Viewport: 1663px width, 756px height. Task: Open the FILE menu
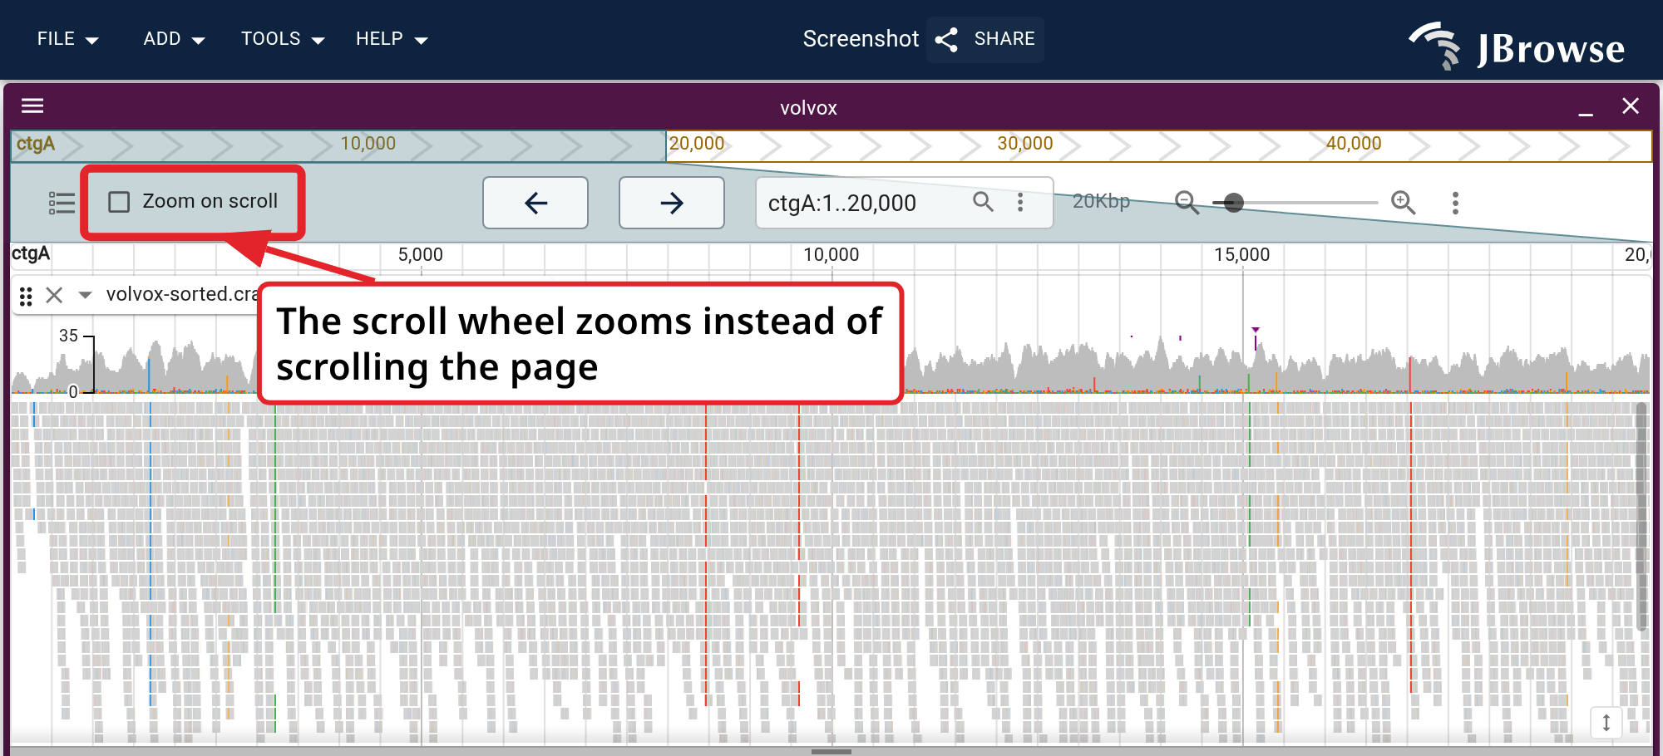67,39
